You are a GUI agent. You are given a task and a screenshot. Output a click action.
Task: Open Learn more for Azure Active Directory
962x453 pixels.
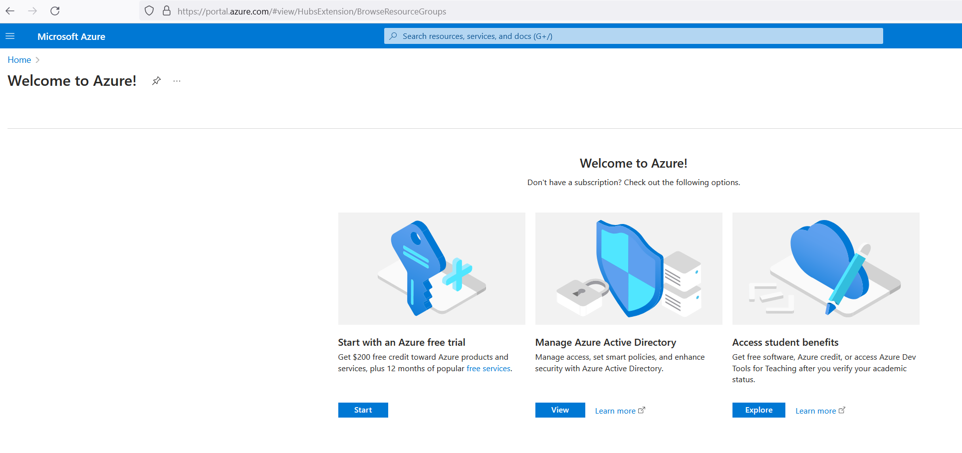pyautogui.click(x=615, y=411)
